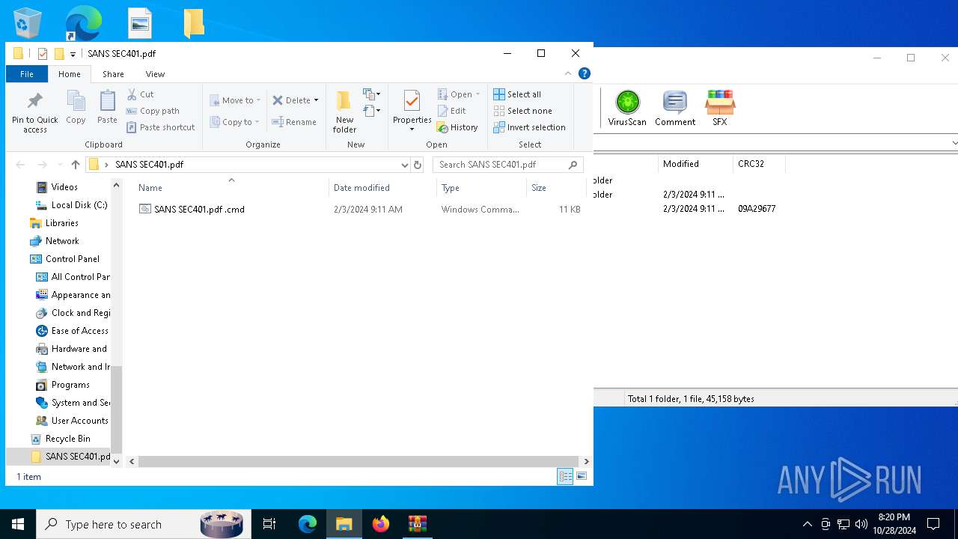
Task: Select Libraries in navigation pane
Action: click(62, 223)
